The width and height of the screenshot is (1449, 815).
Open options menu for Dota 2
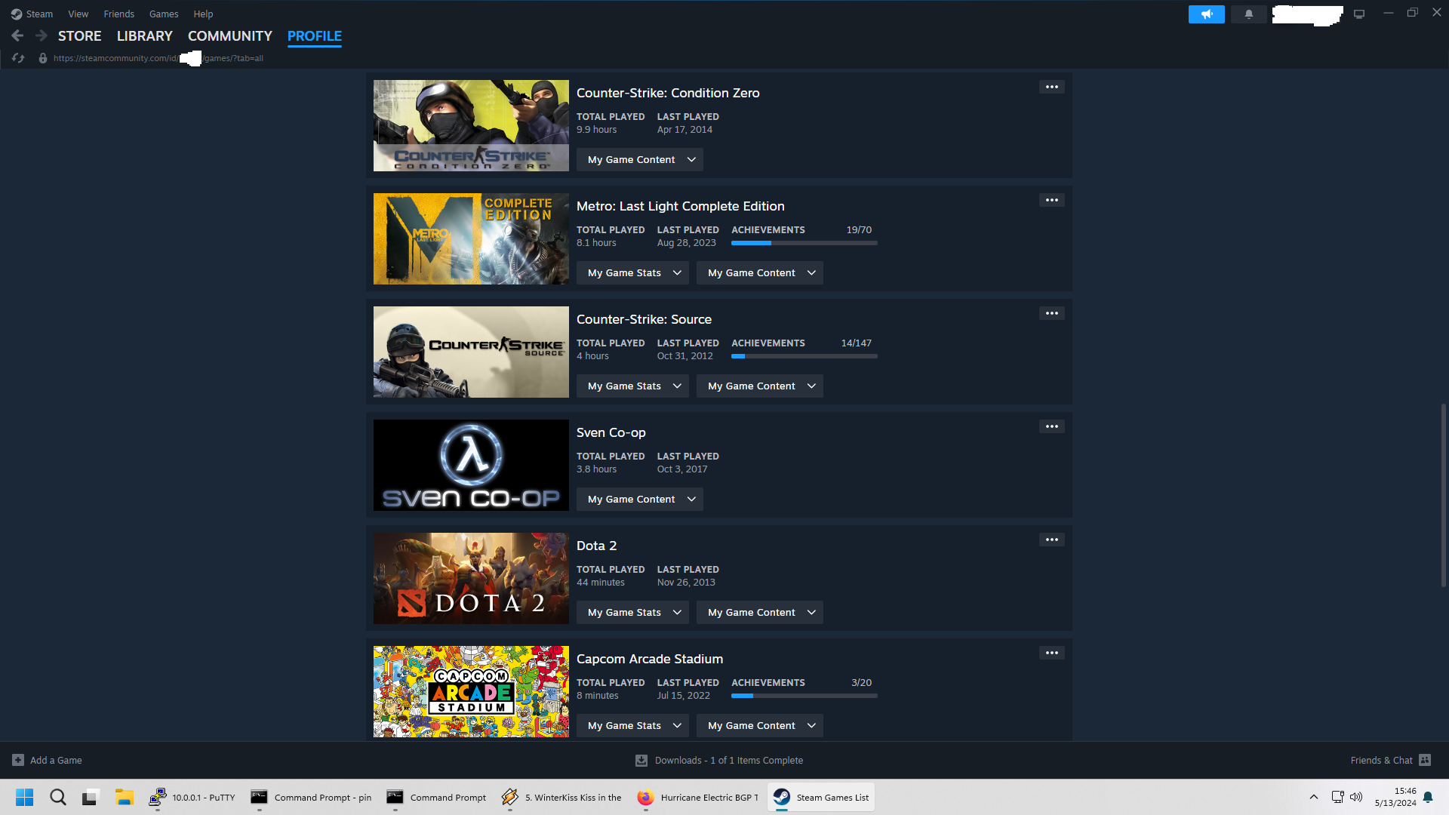1051,540
